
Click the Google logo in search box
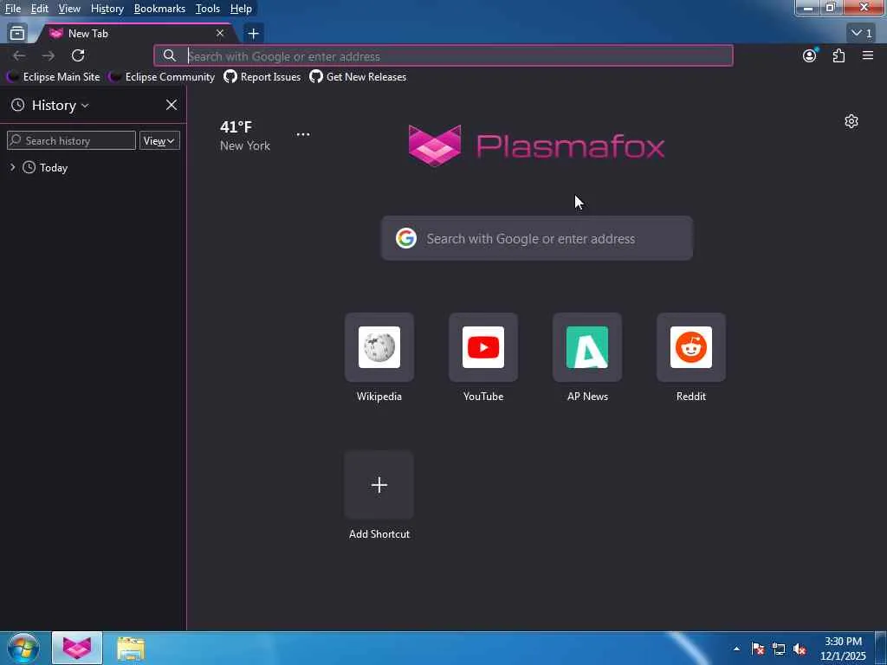click(x=406, y=239)
